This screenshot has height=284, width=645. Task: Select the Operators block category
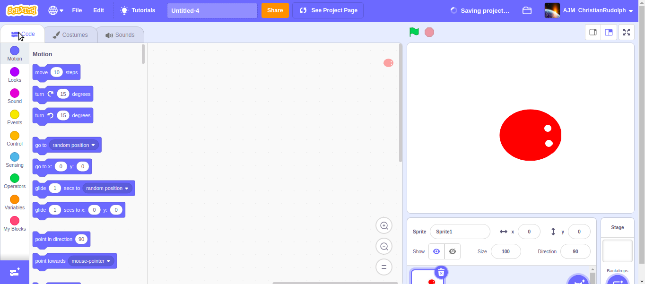click(x=14, y=181)
